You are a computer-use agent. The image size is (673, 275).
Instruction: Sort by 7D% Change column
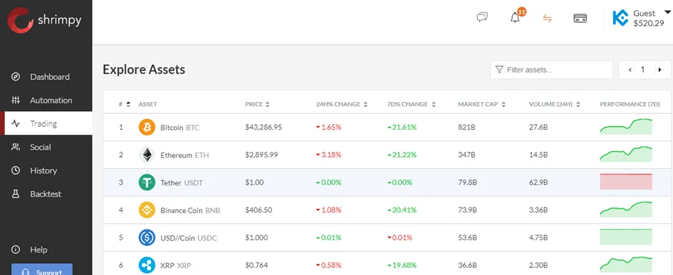pyautogui.click(x=411, y=104)
